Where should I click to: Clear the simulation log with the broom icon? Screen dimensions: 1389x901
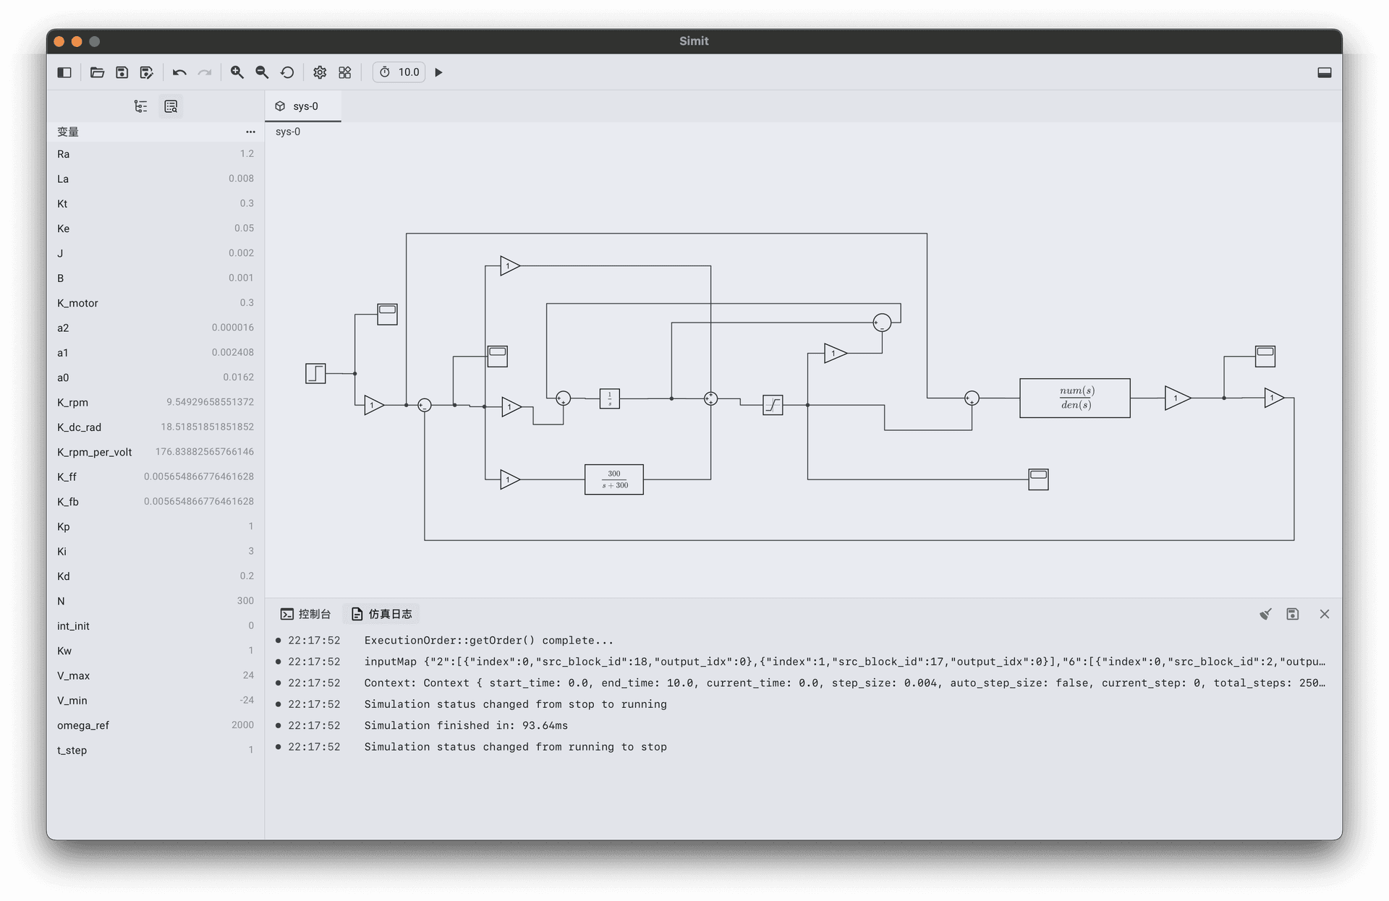pos(1265,613)
